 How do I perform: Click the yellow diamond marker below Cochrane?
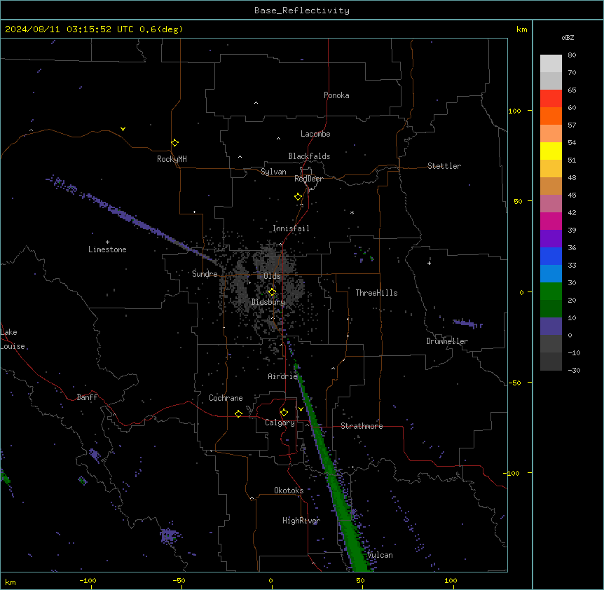tap(238, 413)
